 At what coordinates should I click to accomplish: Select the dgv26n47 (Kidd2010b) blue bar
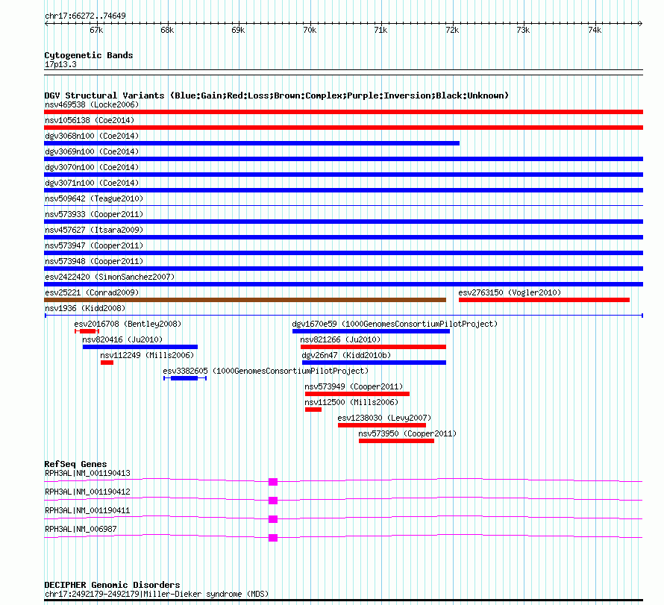coord(374,363)
